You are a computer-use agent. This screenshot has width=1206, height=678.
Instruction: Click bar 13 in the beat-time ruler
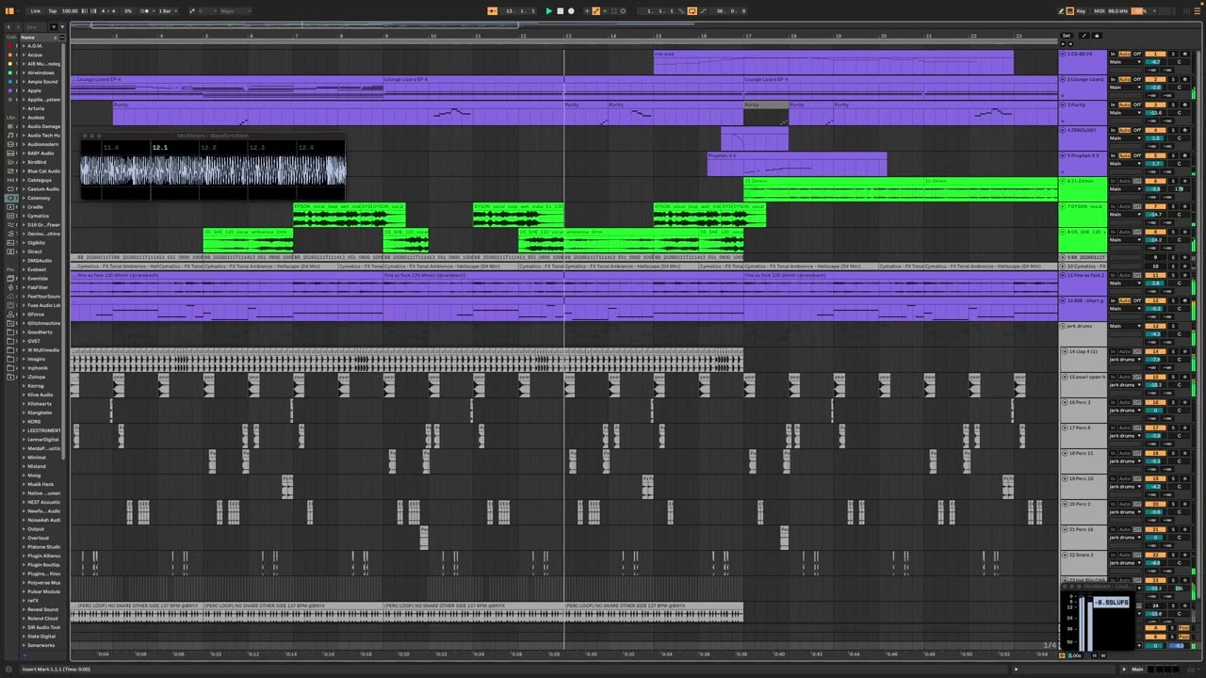568,36
